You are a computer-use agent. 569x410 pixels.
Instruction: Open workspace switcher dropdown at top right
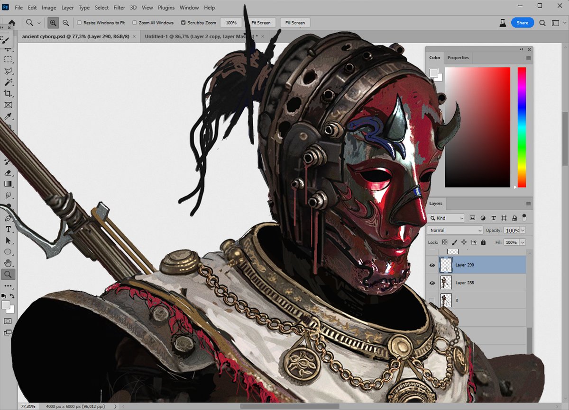point(555,23)
